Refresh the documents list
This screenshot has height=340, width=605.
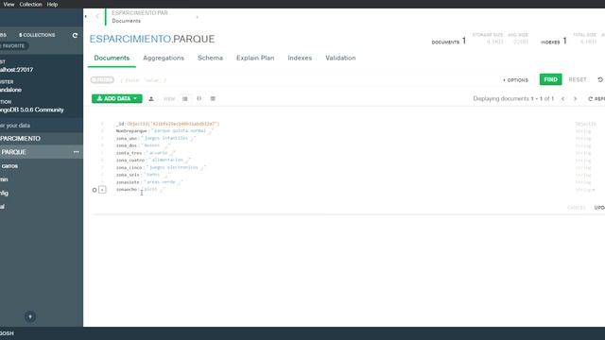pyautogui.click(x=596, y=99)
